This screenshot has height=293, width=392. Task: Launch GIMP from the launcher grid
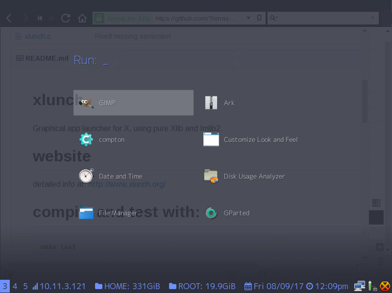pyautogui.click(x=133, y=103)
